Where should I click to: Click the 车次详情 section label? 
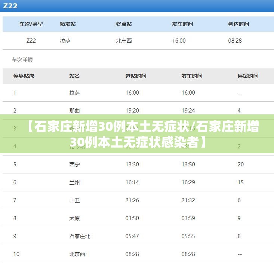point(22,59)
